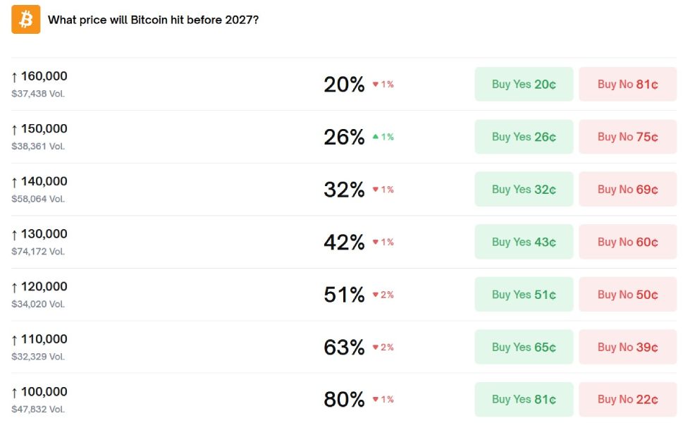Select the ↑ 120,000 outcome row label
Screen dimensions: 683x423
[39, 287]
